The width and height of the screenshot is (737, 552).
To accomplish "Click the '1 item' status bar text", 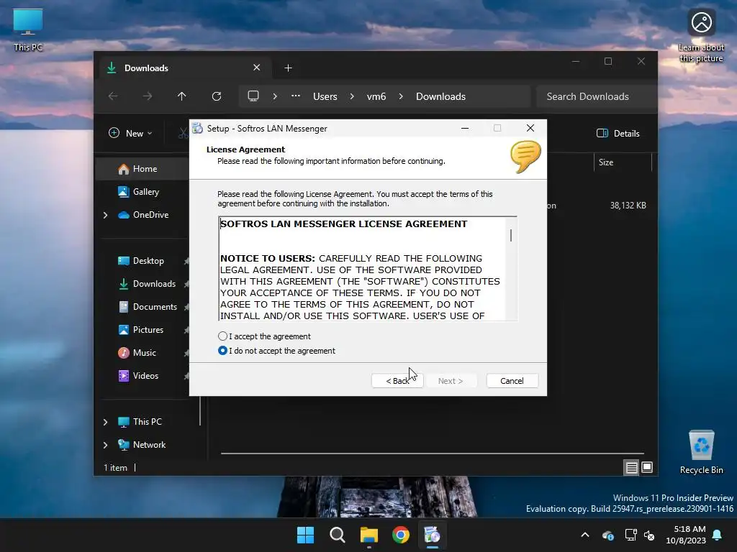I will 115,467.
